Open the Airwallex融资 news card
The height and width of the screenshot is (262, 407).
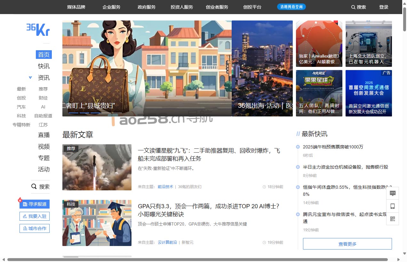[x=319, y=44]
